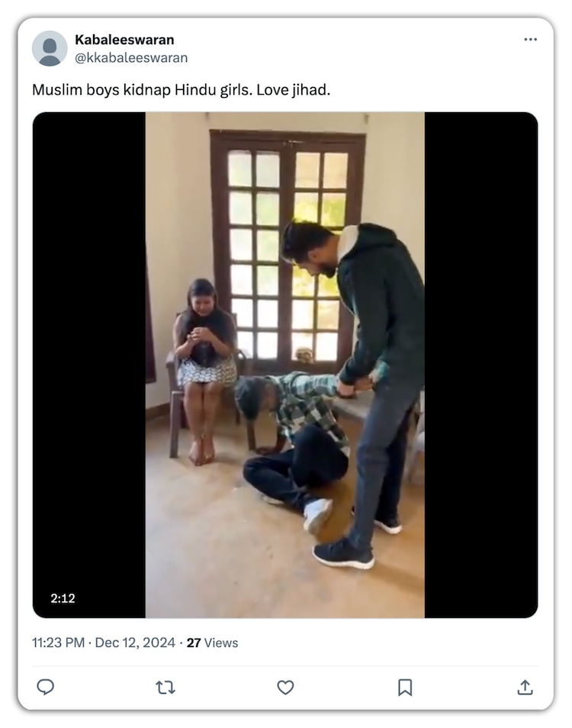Viewport: 572px width, 728px height.
Task: Click the Dec 12, 2024 date
Action: click(135, 643)
